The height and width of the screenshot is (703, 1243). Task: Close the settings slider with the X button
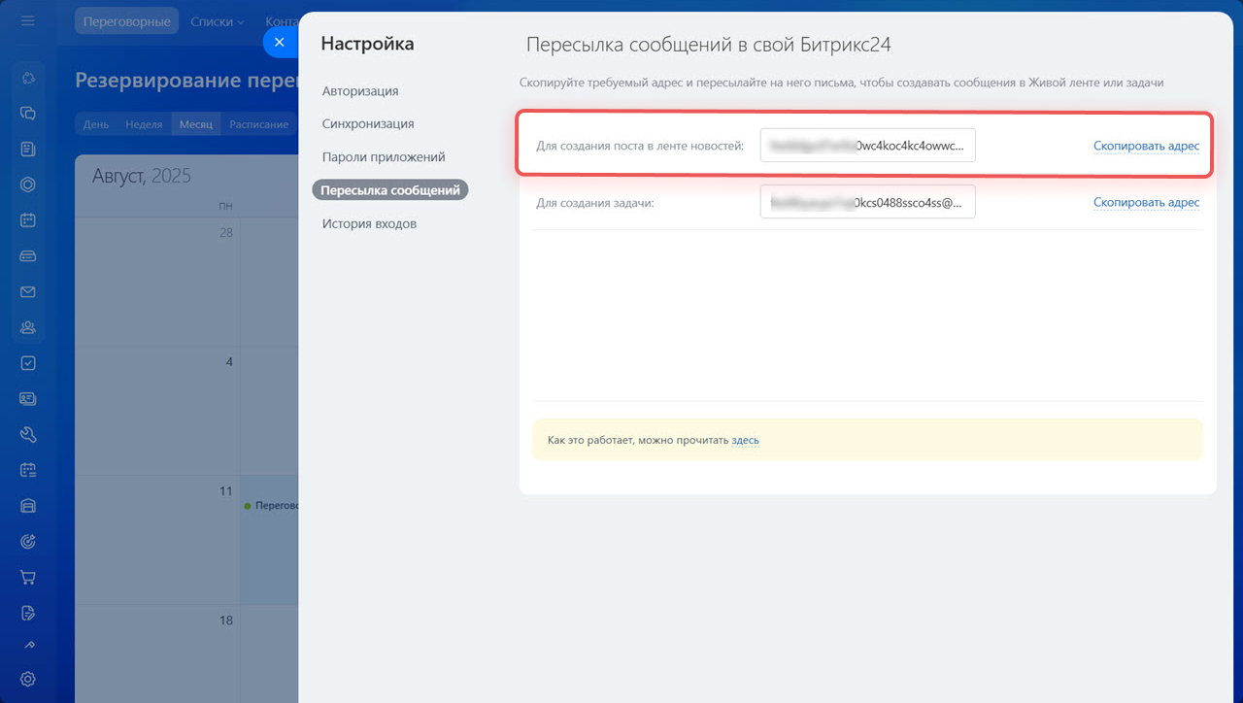coord(280,42)
